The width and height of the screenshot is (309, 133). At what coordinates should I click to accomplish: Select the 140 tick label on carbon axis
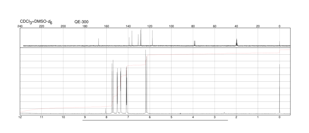pos(128,26)
